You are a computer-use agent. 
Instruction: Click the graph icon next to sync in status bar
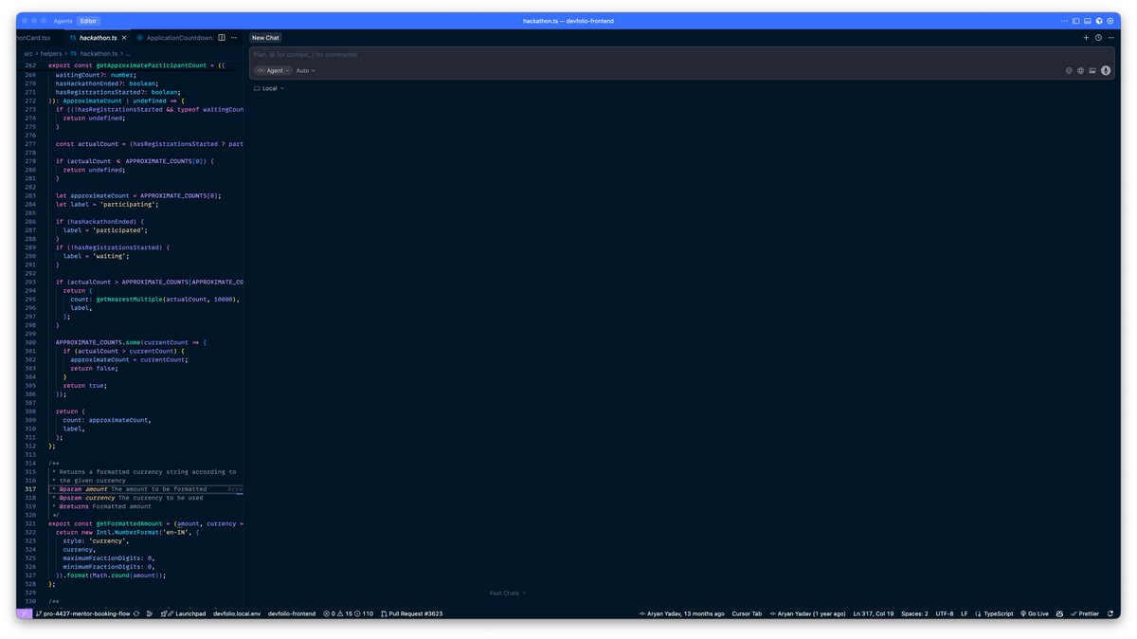[150, 613]
